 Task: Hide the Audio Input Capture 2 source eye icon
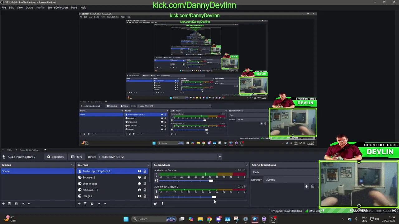coord(139,171)
